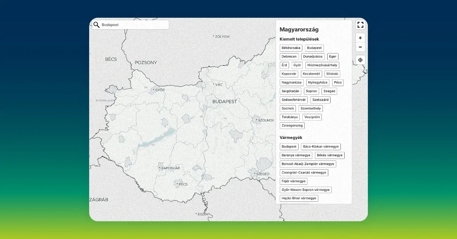
Task: Zoom in with the plus button
Action: (360, 38)
